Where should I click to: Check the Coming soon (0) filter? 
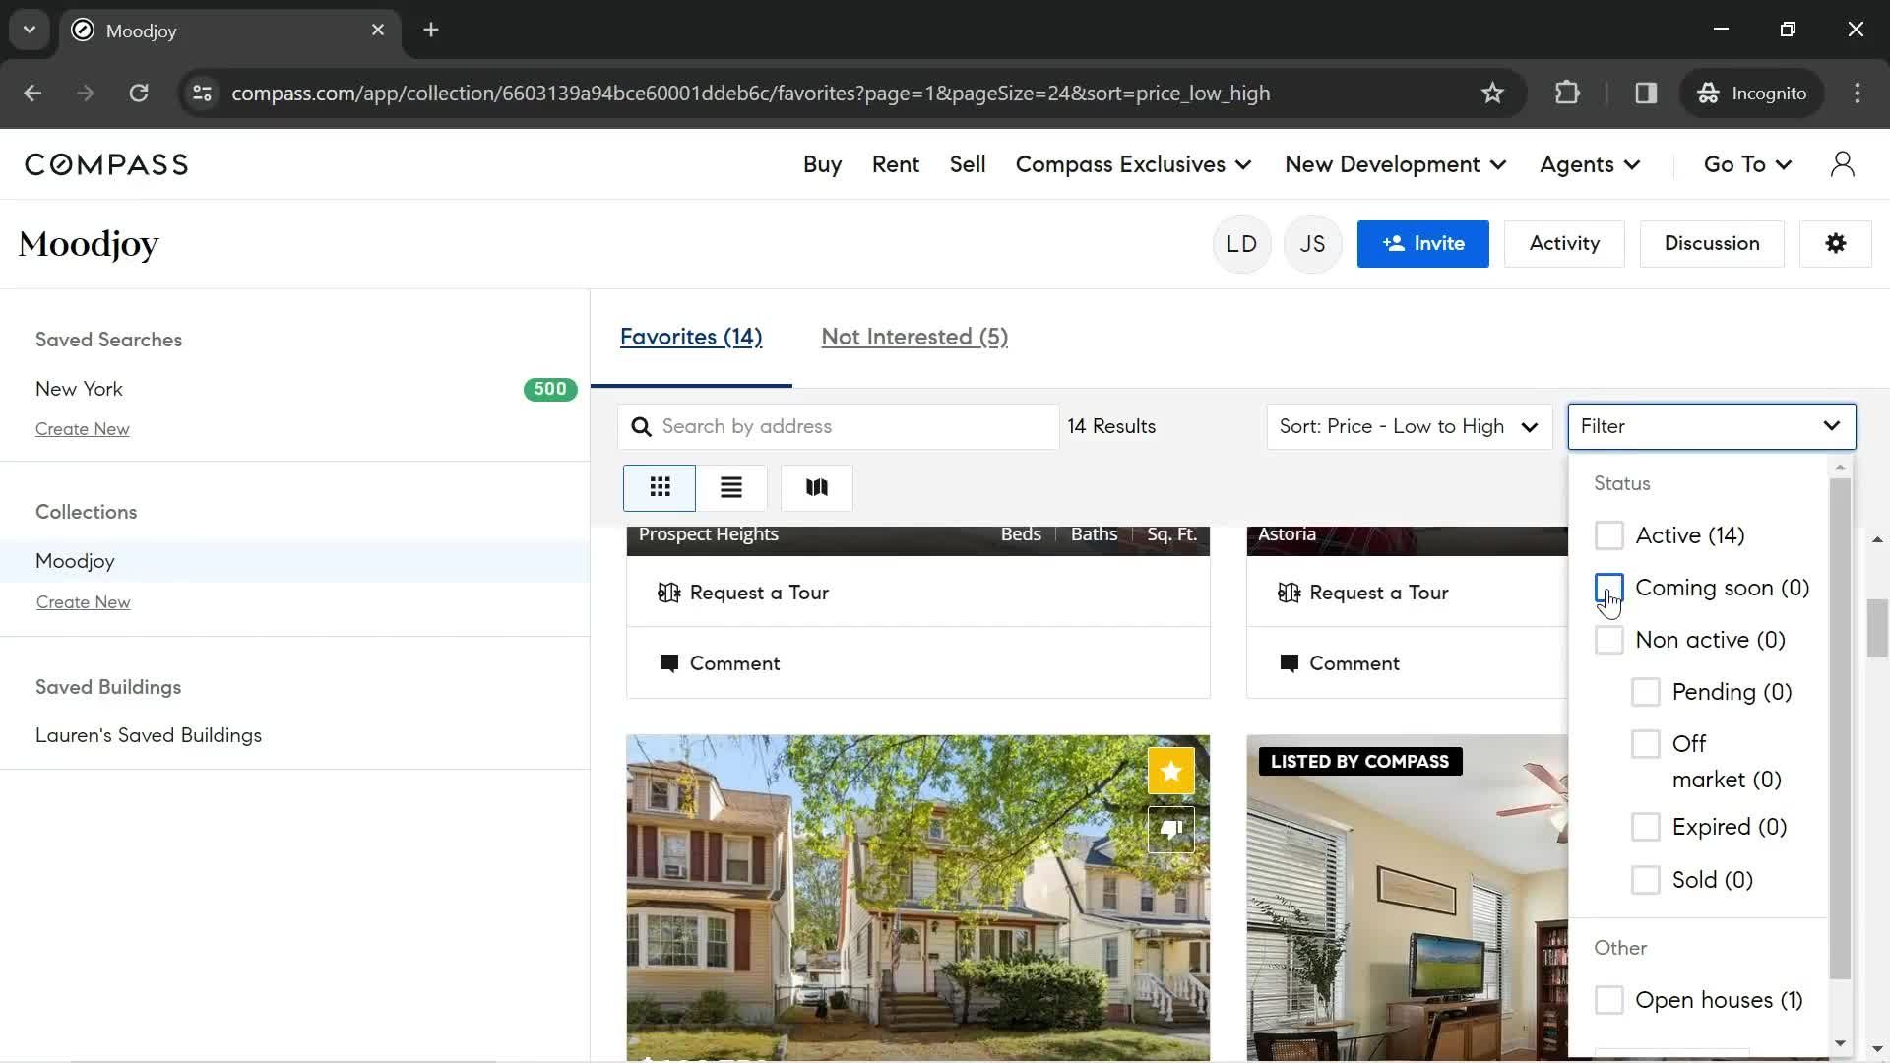click(1608, 588)
